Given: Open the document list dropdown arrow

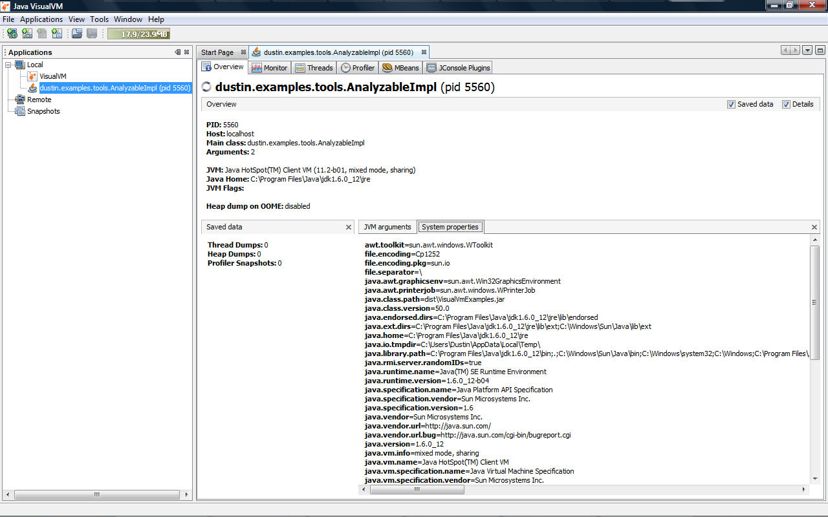Looking at the screenshot, I should coord(807,50).
